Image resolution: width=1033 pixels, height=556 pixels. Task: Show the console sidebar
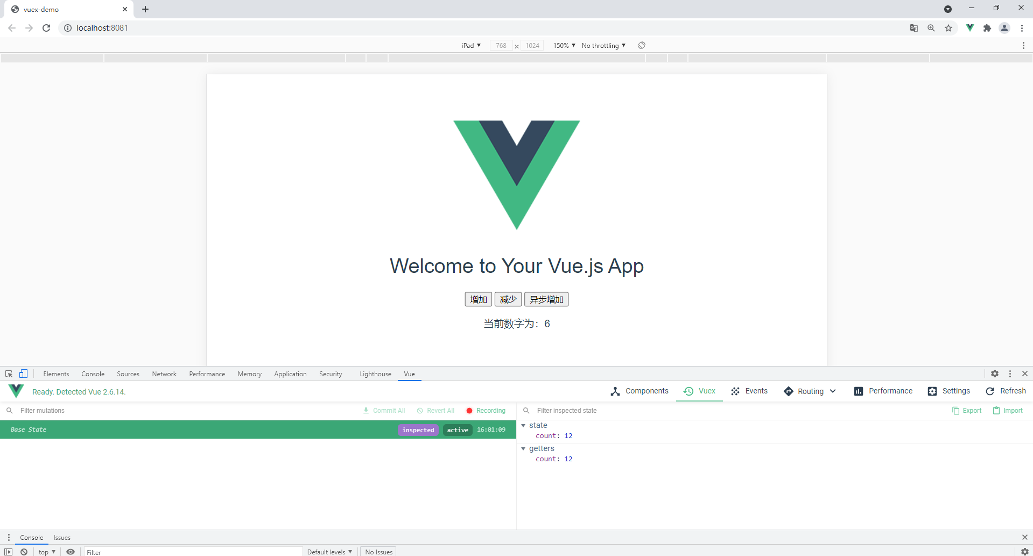pos(9,552)
